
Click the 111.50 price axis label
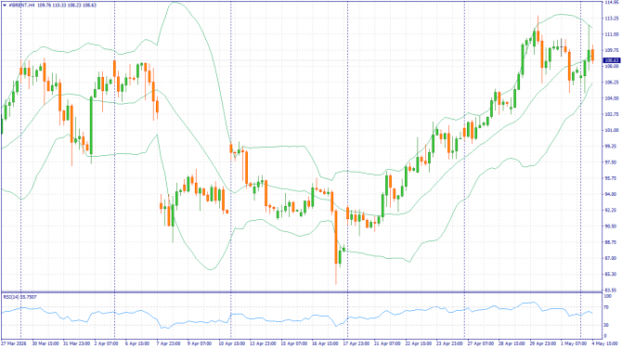pos(612,34)
